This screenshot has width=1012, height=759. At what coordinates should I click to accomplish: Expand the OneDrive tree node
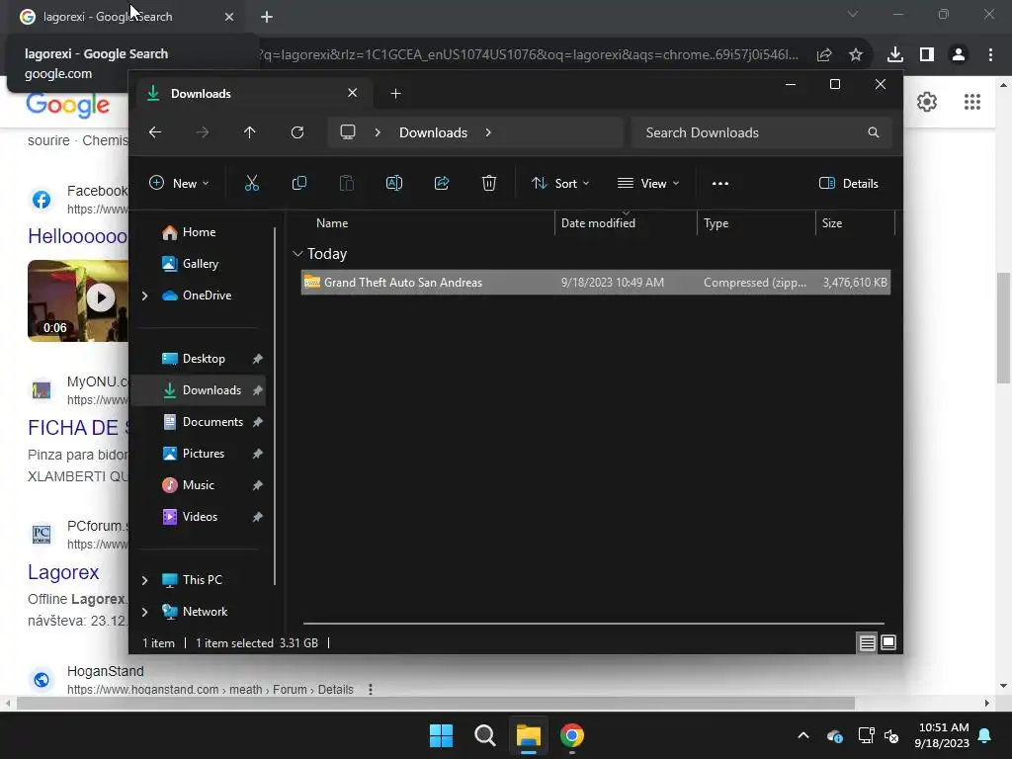(x=144, y=295)
